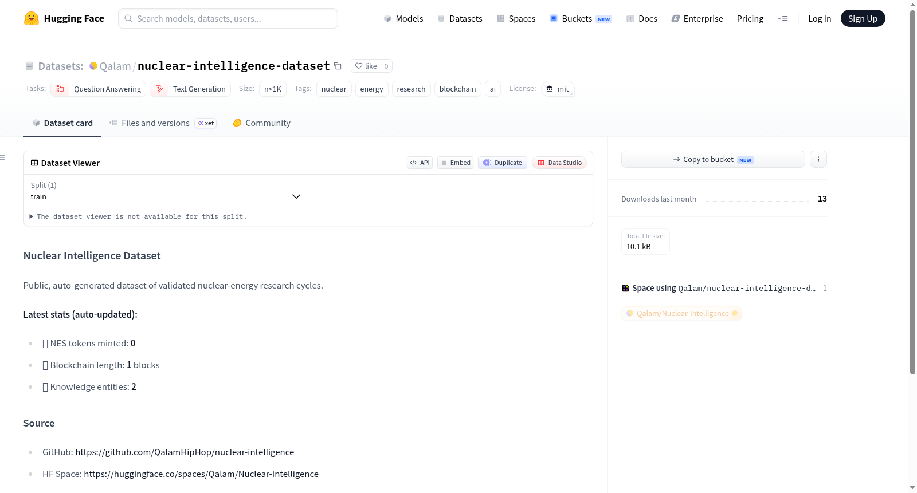Open the API button in Dataset Viewer
The image size is (917, 493).
(x=420, y=163)
